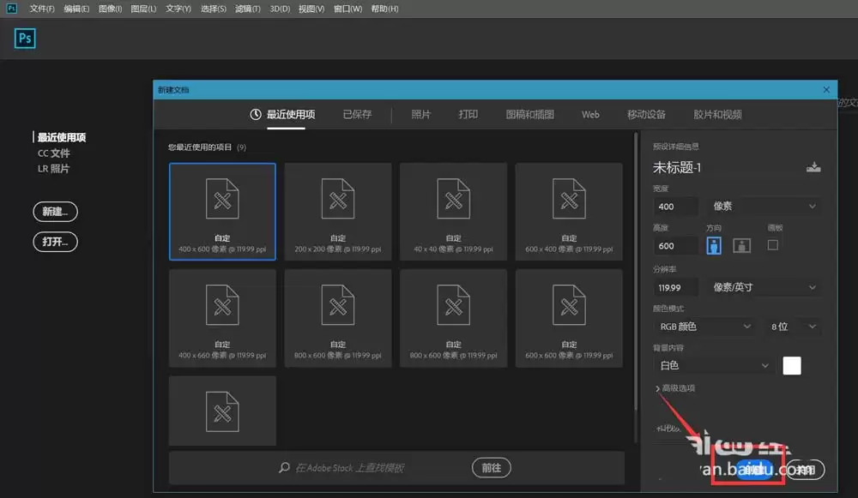Screen dimensions: 858x498
Task: Click the blue 创建 create button
Action: (755, 469)
